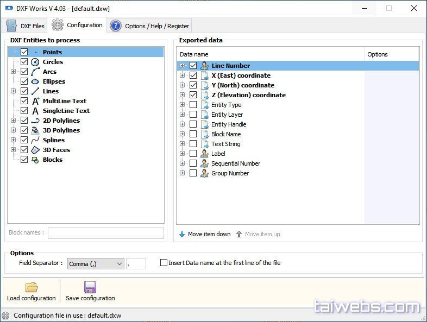This screenshot has height=322, width=427.
Task: Check Insert Data name at first line
Action: tap(164, 263)
